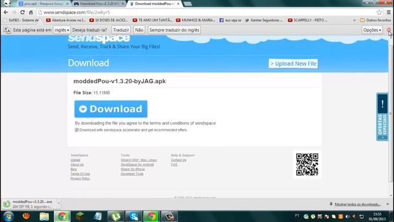Screen dimensions: 394x222
Task: Open the Wizard (Win, Mac, Linux) link
Action: (139, 160)
